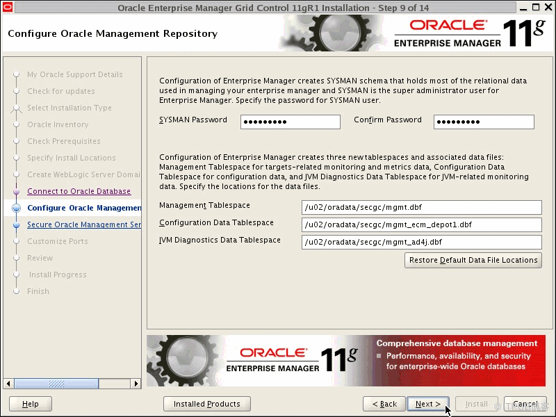Click the Configure Oracle Management Repository page heading
The width and height of the screenshot is (556, 417).
coord(113,33)
